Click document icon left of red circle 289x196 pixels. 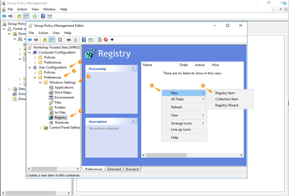[99, 39]
